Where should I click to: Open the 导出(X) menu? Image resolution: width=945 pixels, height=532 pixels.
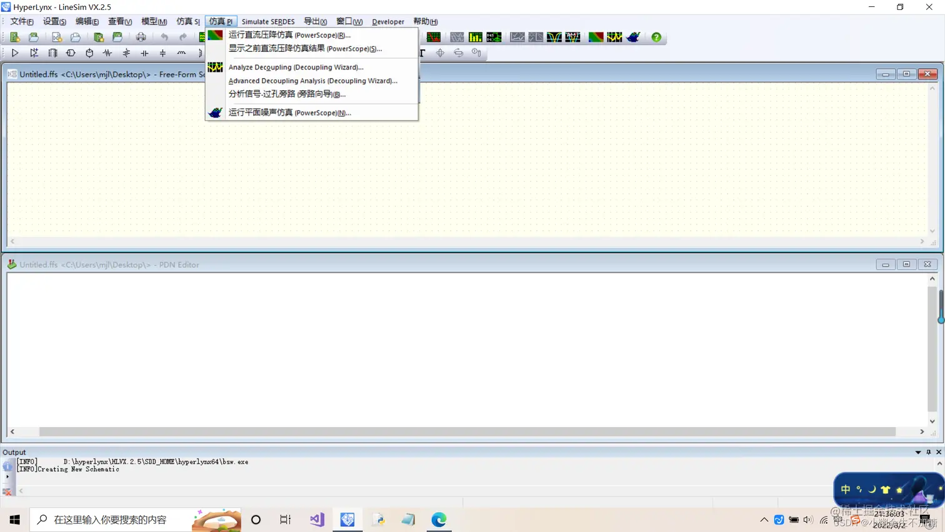[315, 21]
